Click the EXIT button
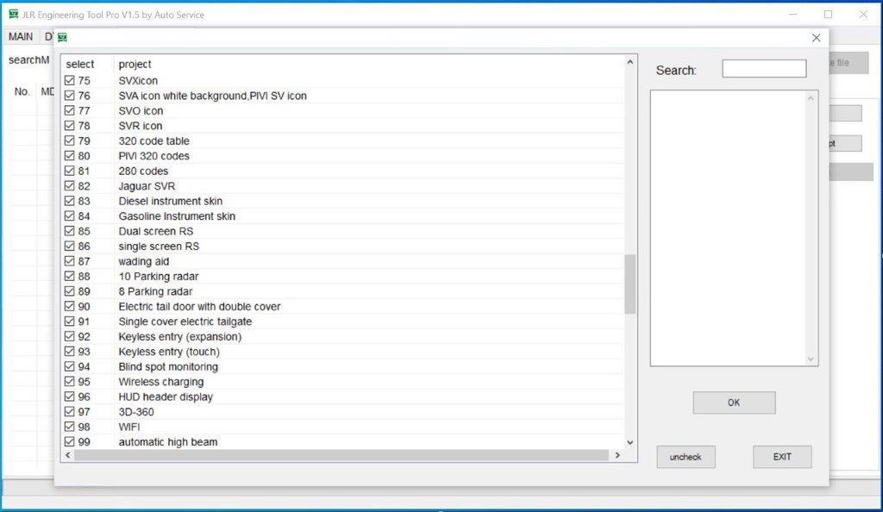883x512 pixels. pyautogui.click(x=782, y=457)
